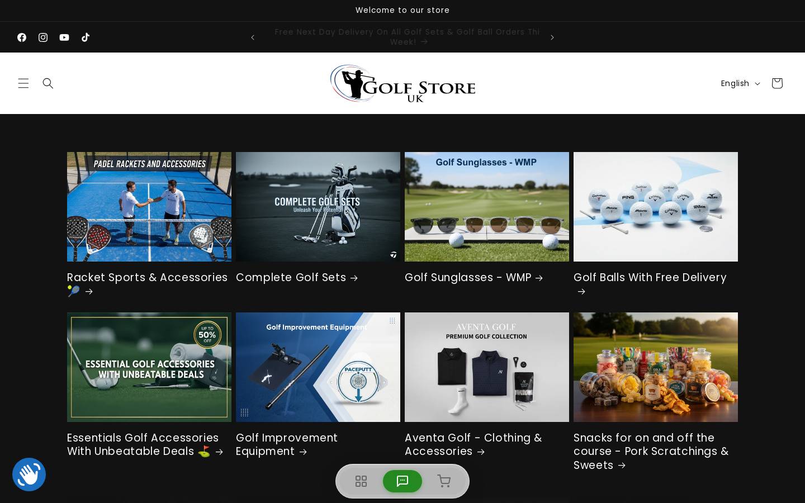
Task: Open the TikTok social link
Action: pos(86,37)
